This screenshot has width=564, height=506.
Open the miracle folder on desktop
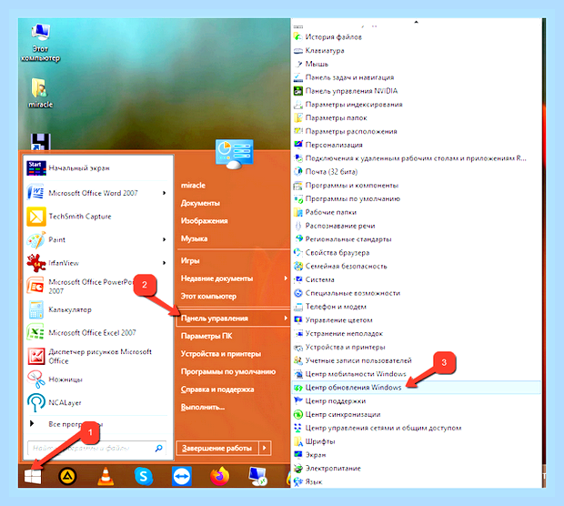click(x=40, y=93)
